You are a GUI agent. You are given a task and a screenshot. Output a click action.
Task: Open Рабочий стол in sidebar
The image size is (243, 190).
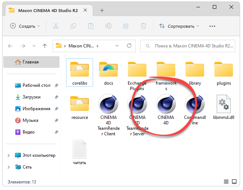click(x=36, y=85)
